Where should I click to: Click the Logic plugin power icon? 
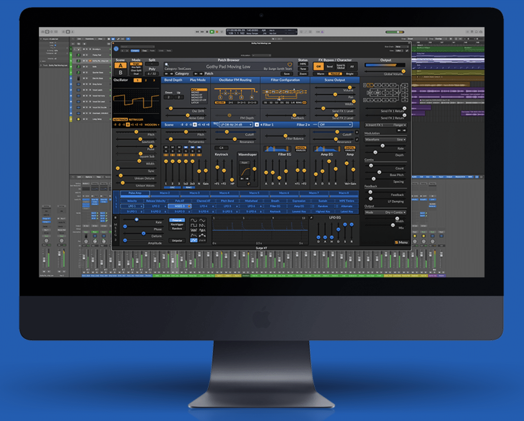click(116, 49)
